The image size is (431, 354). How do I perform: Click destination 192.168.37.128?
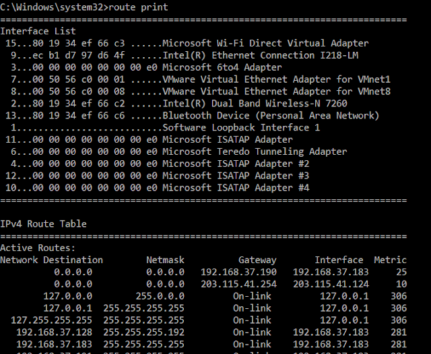point(54,332)
